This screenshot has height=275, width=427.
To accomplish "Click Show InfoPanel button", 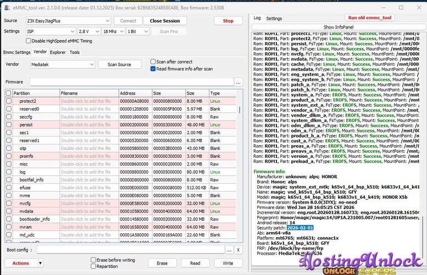I will pos(338,27).
